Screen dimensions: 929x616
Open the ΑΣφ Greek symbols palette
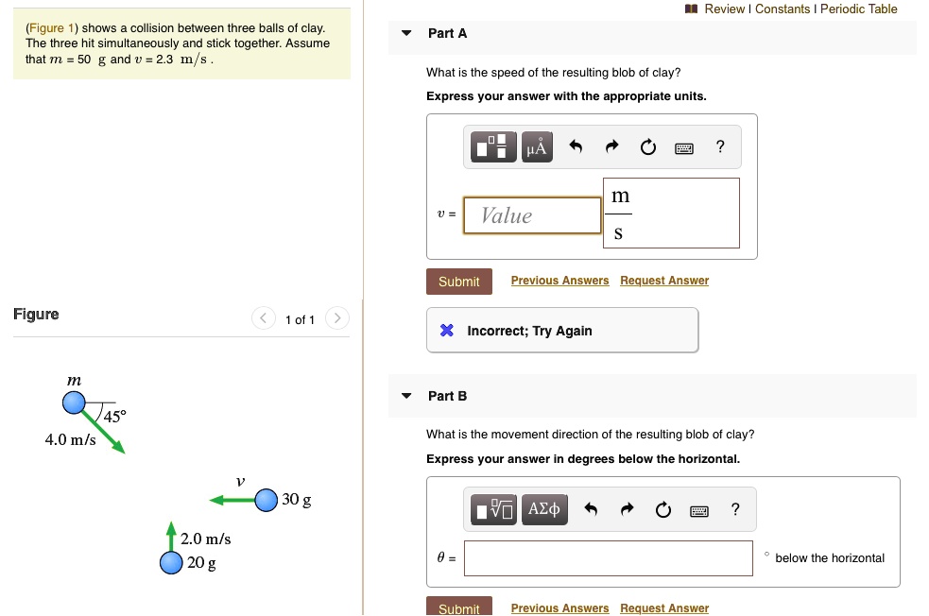coord(545,509)
